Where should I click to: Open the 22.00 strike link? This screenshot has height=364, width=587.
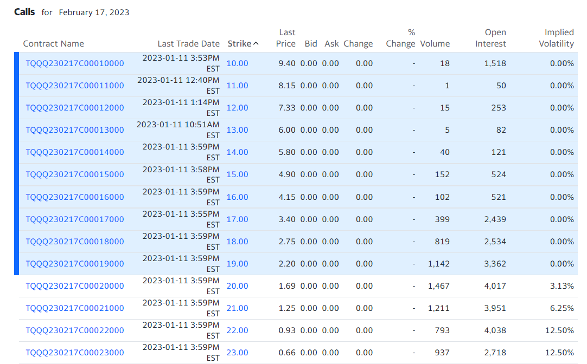coord(237,331)
